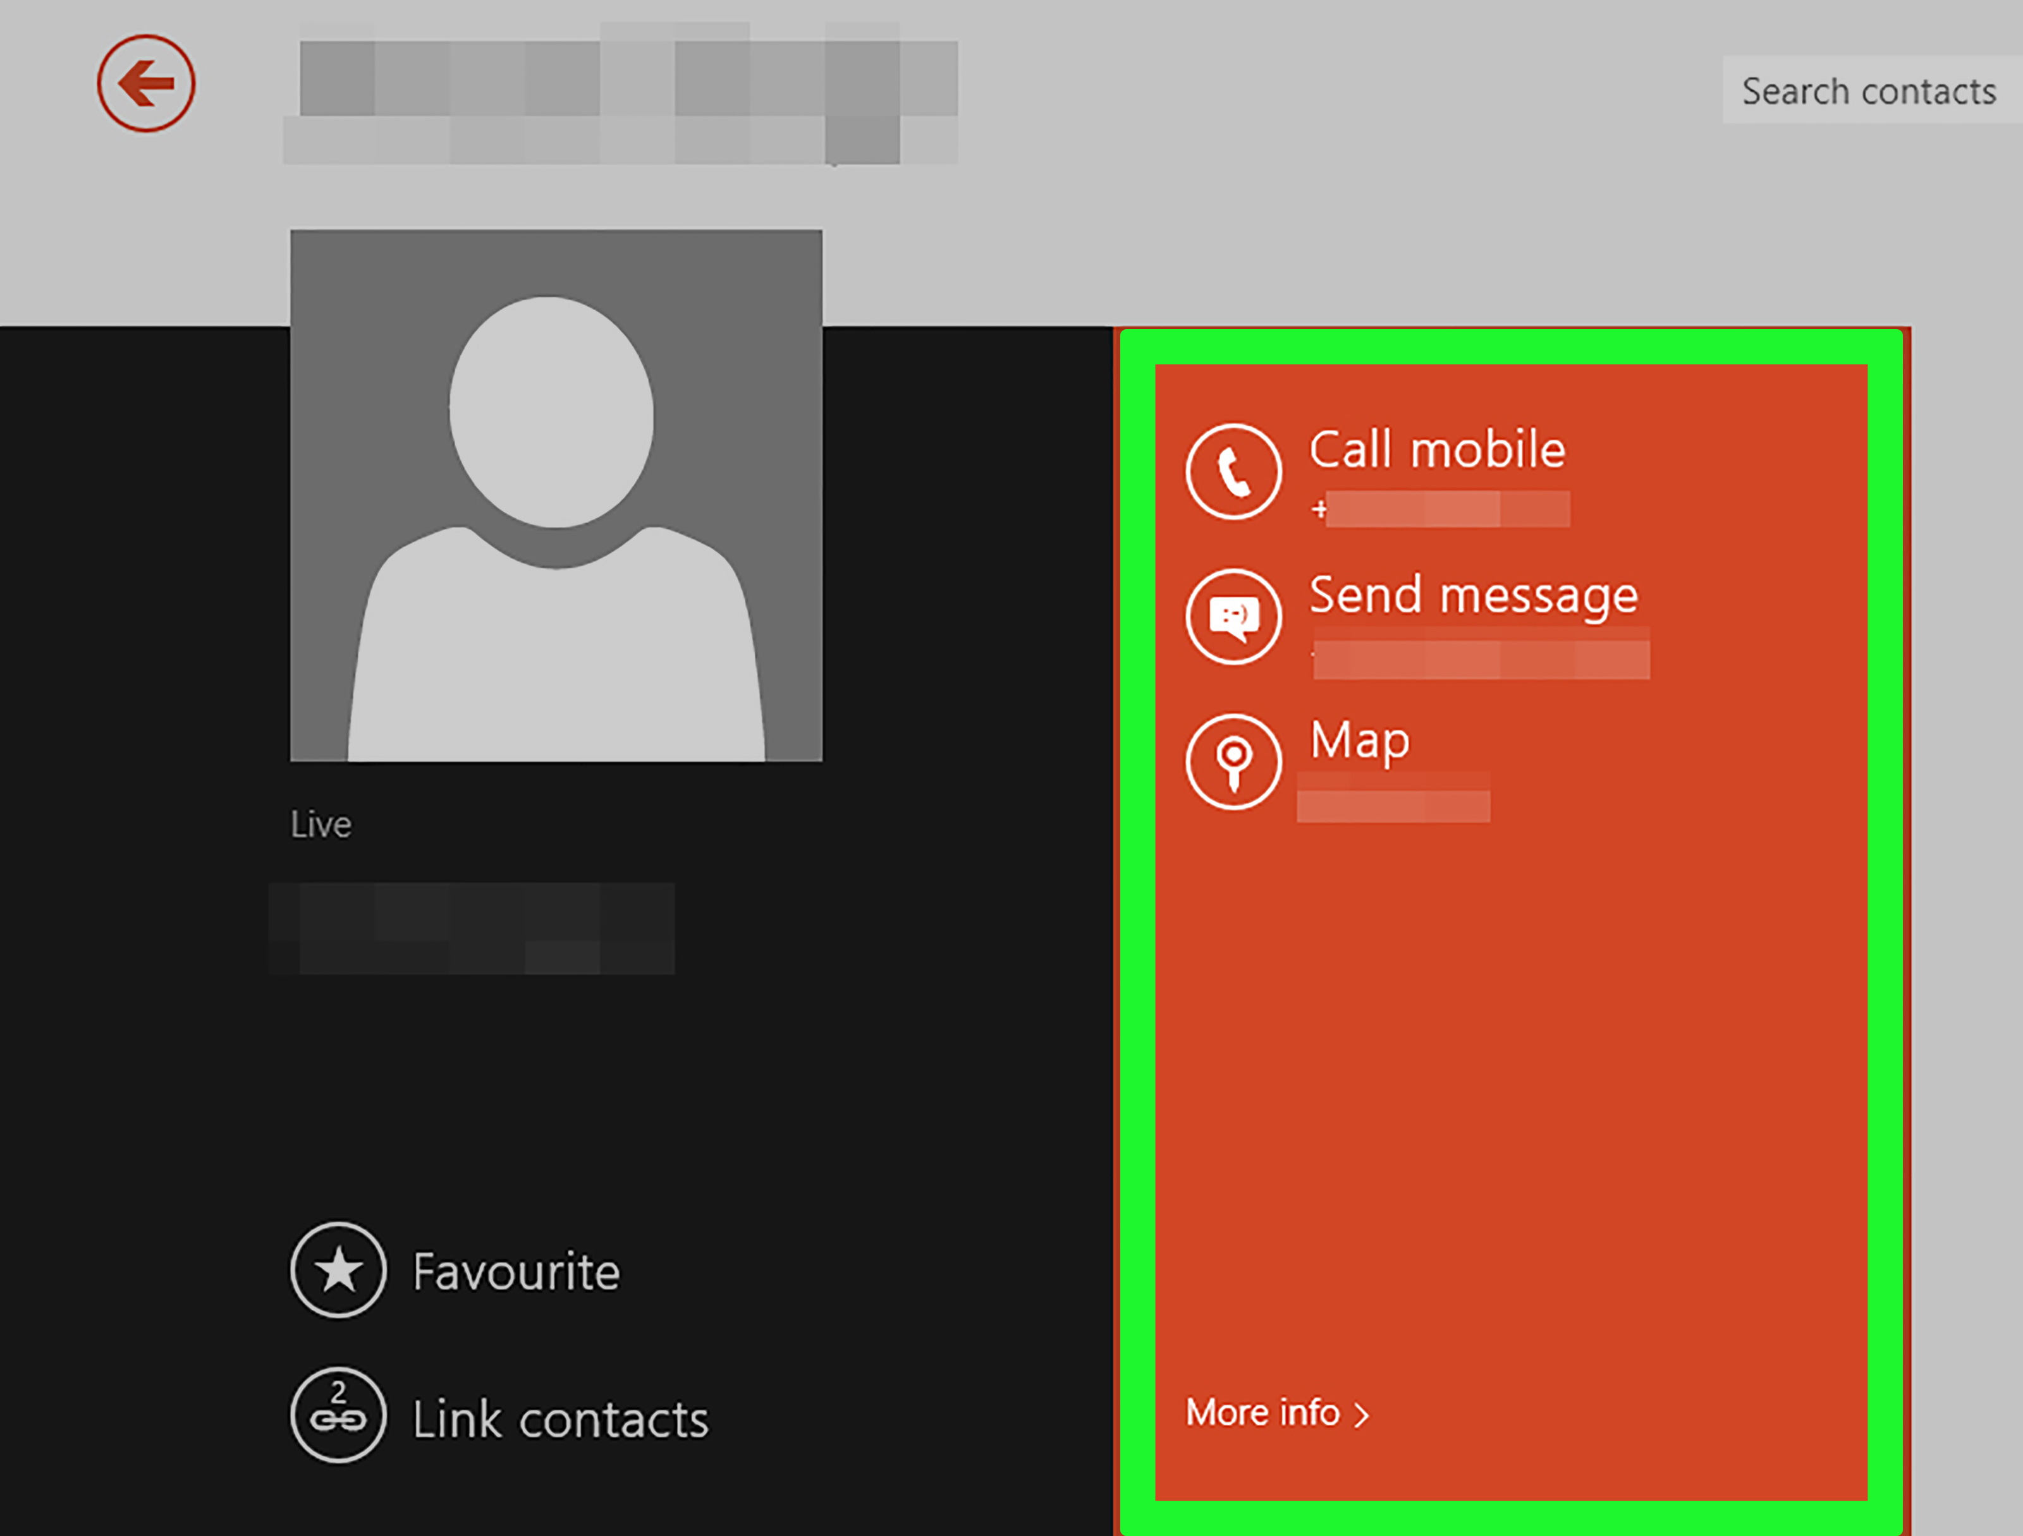Open More info link
Viewport: 2023px width, 1536px height.
pyautogui.click(x=1278, y=1413)
